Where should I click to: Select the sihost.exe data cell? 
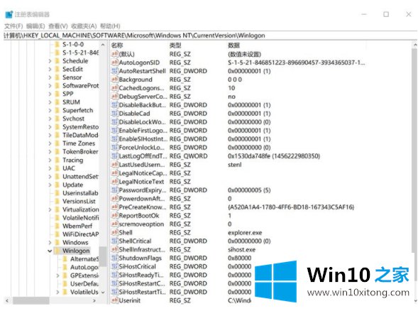click(241, 250)
